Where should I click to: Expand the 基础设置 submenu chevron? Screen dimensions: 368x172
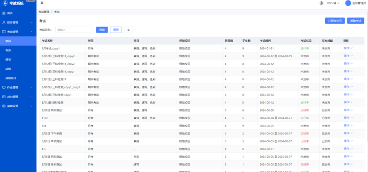(x=31, y=106)
